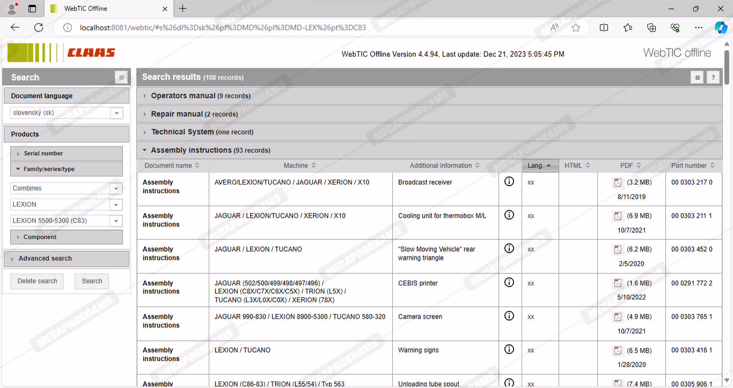The width and height of the screenshot is (733, 388).
Task: Open Document language dropdown
Action: tap(116, 113)
